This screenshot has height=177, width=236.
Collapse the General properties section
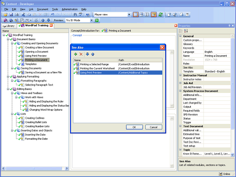pyautogui.click(x=180, y=36)
